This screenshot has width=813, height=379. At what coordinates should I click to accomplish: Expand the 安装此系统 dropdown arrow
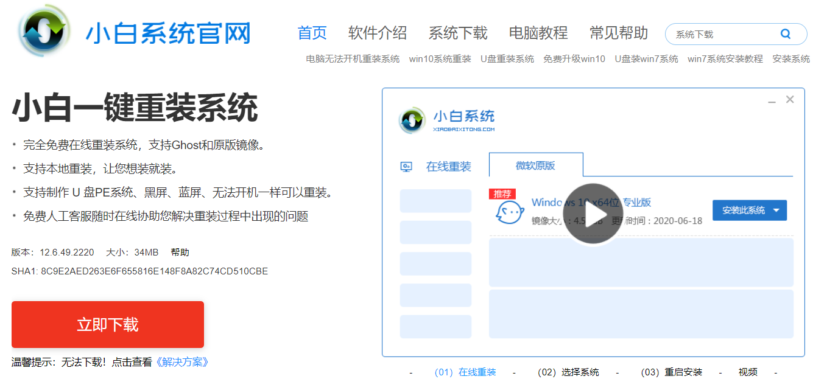[x=776, y=210]
